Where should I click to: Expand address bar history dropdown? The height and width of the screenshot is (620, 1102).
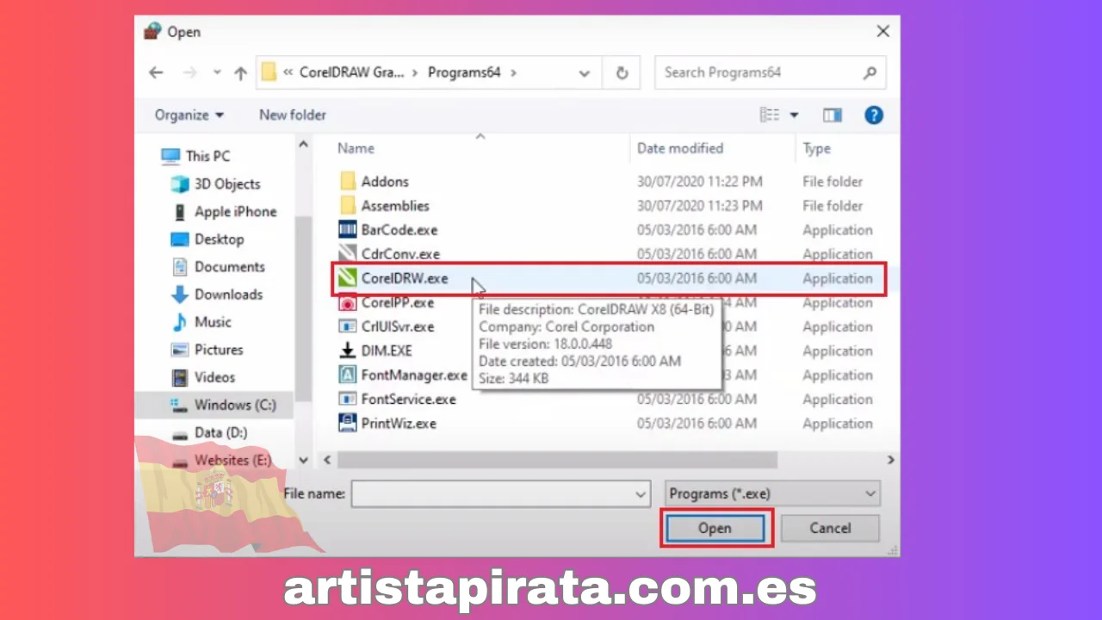(x=585, y=73)
